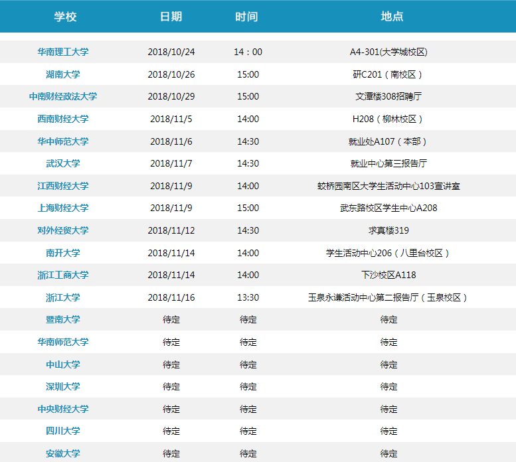Screen dimensions: 516x462
Task: Click the location 学生活动中心206（八里台校区）
Action: tap(388, 253)
